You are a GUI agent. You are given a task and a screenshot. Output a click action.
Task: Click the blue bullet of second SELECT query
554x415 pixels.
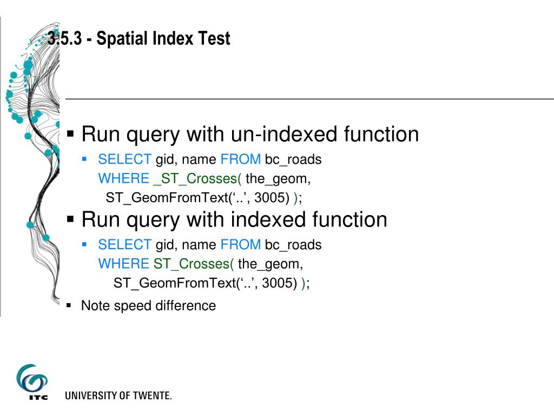click(84, 244)
